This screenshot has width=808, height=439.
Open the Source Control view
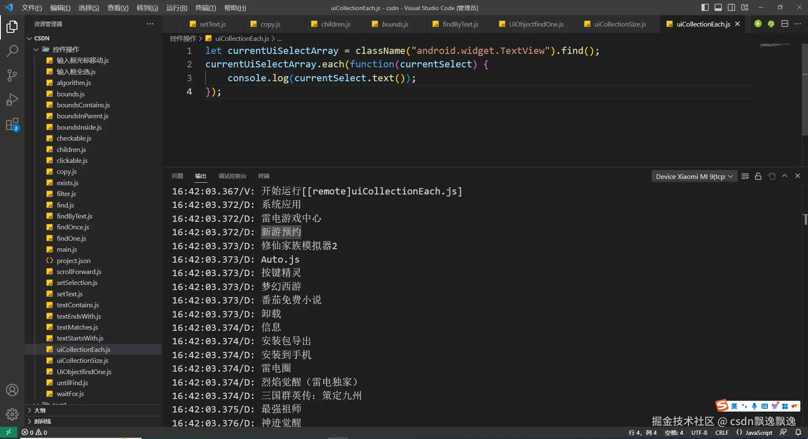(x=12, y=75)
